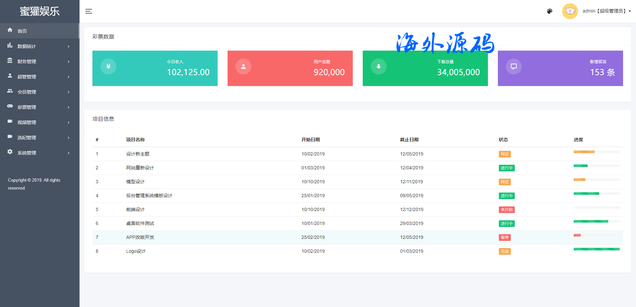
Task: Click the bar chart icon for 数据统计
Action: [x=10, y=46]
